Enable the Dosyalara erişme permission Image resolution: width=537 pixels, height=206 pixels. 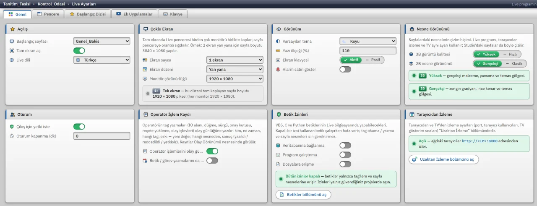[345, 164]
